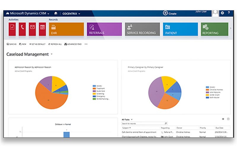This screenshot has height=148, width=237.
Task: Open the John User profile picture
Action: coord(215,13)
